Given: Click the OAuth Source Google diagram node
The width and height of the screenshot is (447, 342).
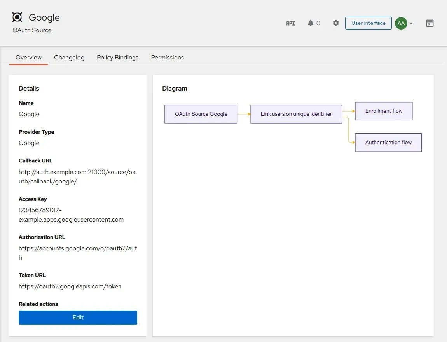Looking at the screenshot, I should (201, 114).
